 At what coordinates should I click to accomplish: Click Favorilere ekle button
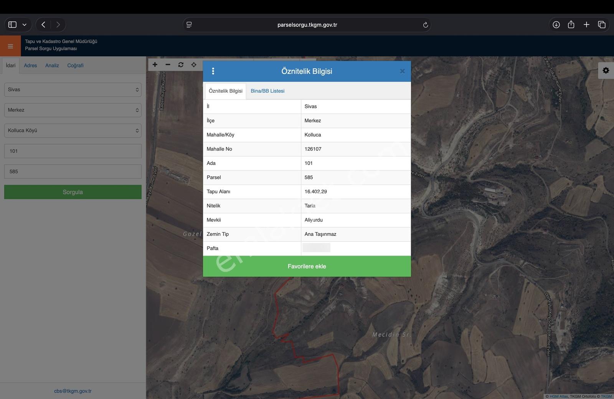coord(307,266)
